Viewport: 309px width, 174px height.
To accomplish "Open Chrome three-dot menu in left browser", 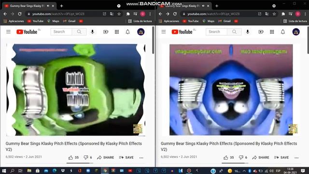I will pos(150,14).
